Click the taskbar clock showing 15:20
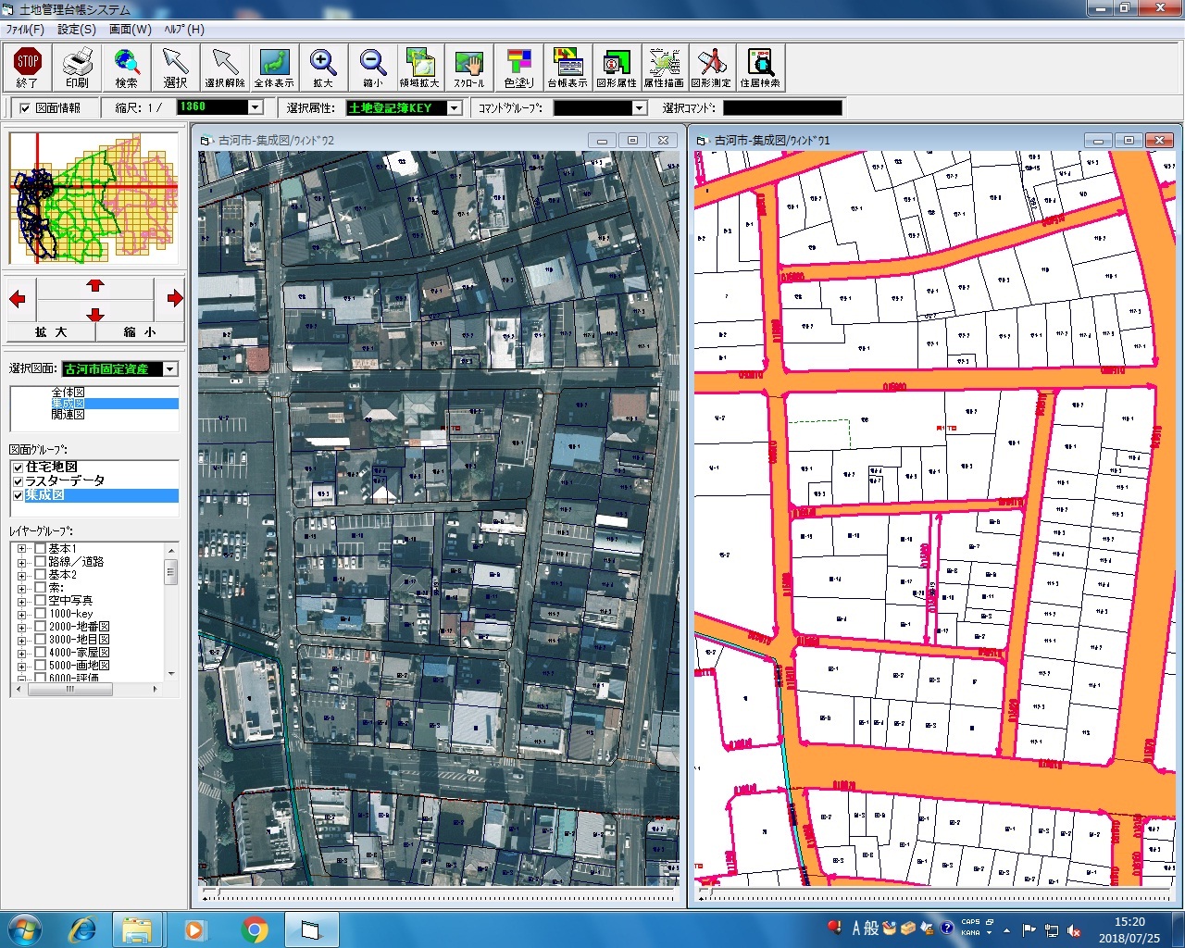Screen dimensions: 1185x948 [x=1129, y=929]
